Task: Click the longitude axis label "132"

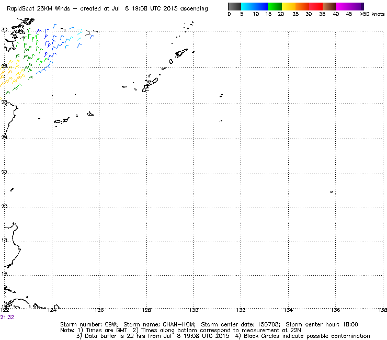Action: (241, 310)
